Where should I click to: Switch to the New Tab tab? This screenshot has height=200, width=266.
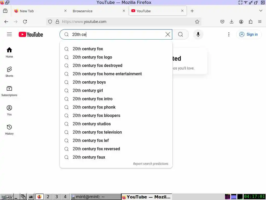(x=40, y=11)
